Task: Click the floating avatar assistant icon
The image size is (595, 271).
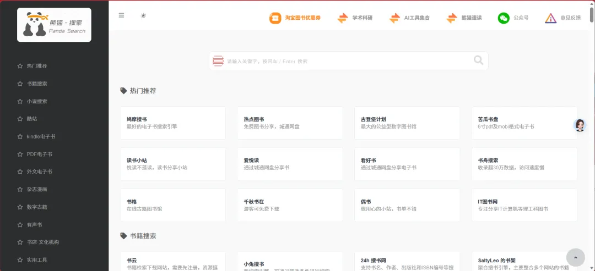Action: click(580, 125)
